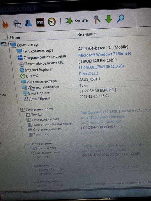Click the Internet Explorer icon in list
Image resolution: width=151 pixels, height=201 pixels.
point(22,70)
